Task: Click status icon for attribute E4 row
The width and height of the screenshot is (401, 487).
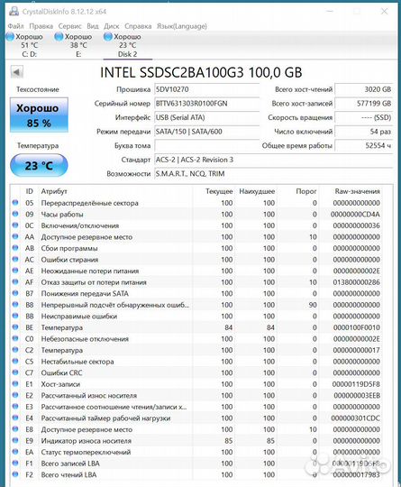Action: click(15, 418)
